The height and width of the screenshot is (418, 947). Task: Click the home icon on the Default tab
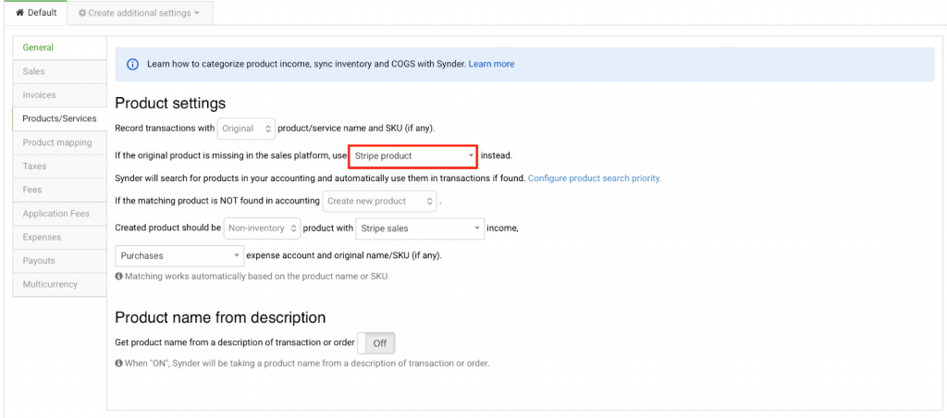(20, 13)
